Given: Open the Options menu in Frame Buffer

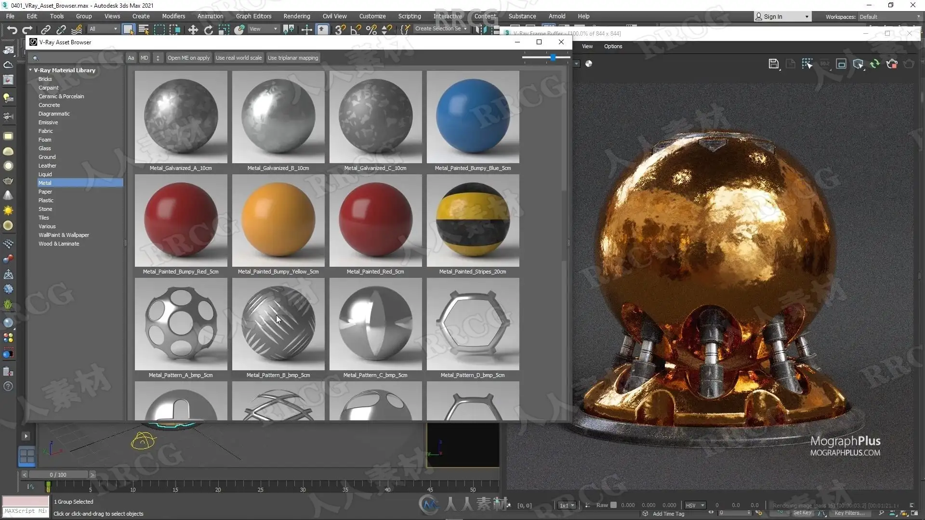Looking at the screenshot, I should coord(613,46).
